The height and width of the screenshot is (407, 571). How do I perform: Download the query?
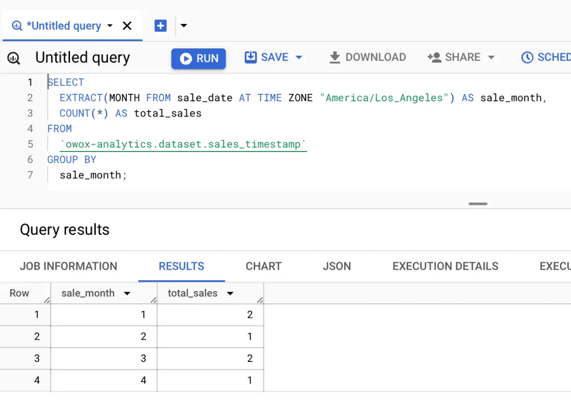click(367, 57)
